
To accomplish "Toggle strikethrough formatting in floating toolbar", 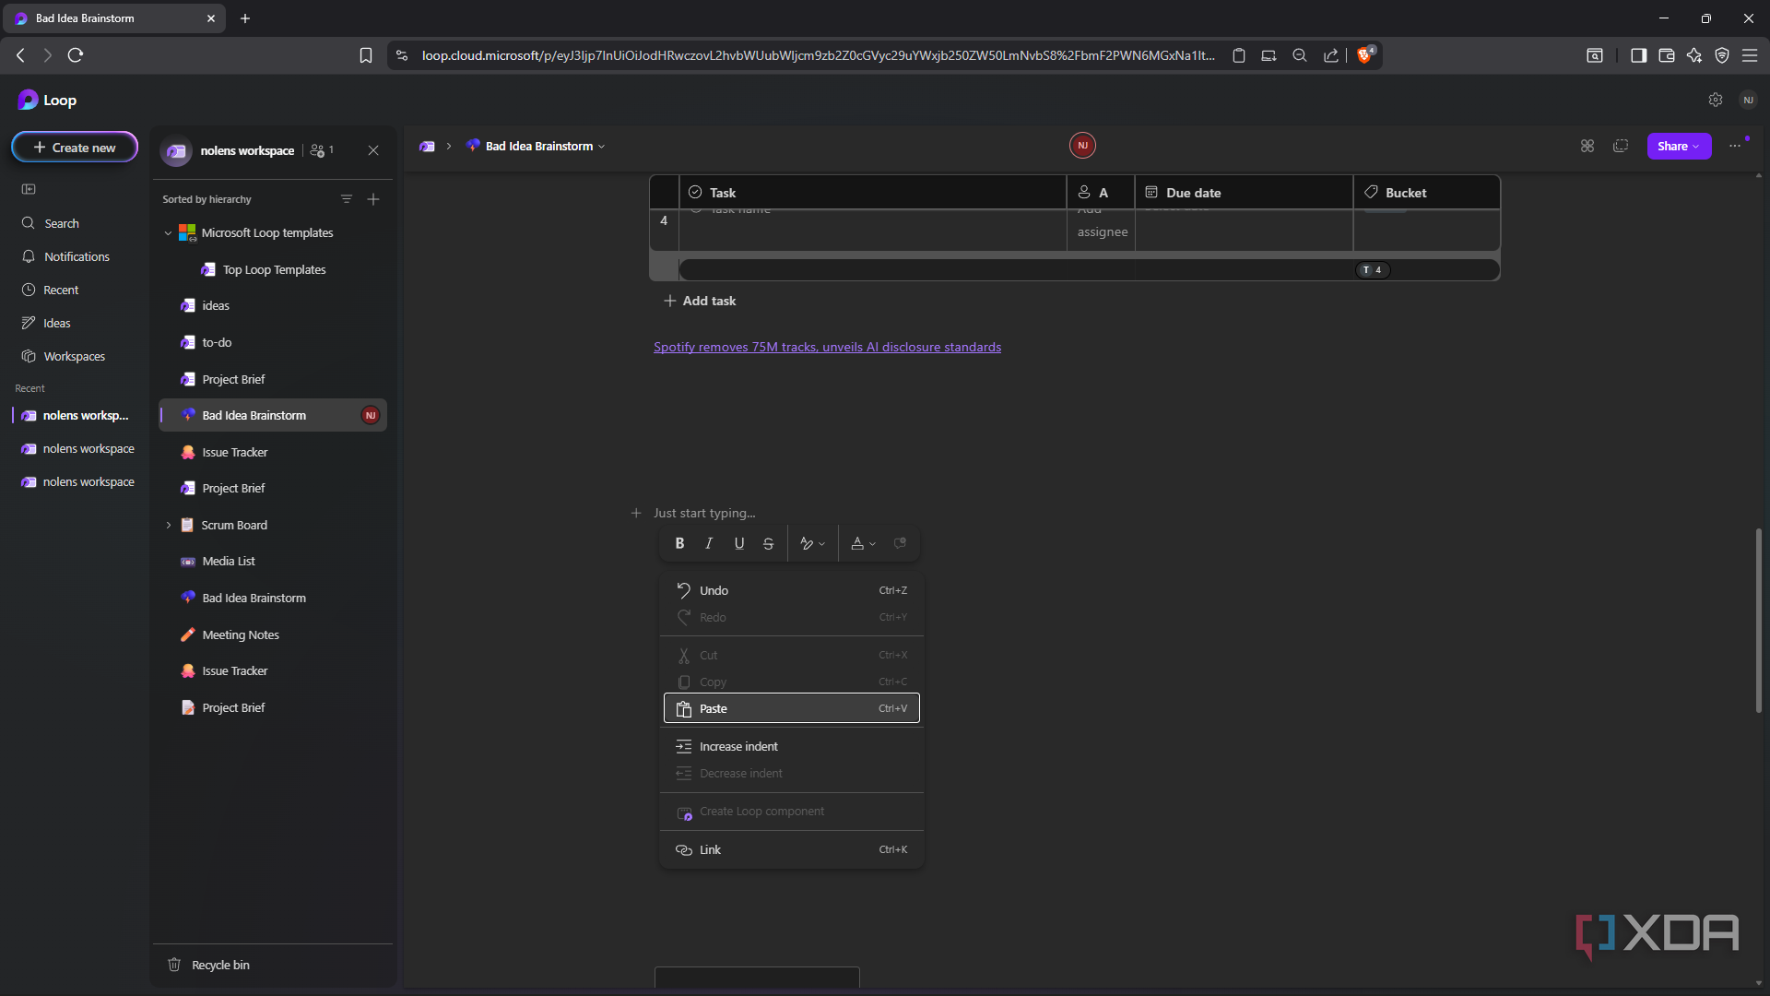I will [768, 543].
